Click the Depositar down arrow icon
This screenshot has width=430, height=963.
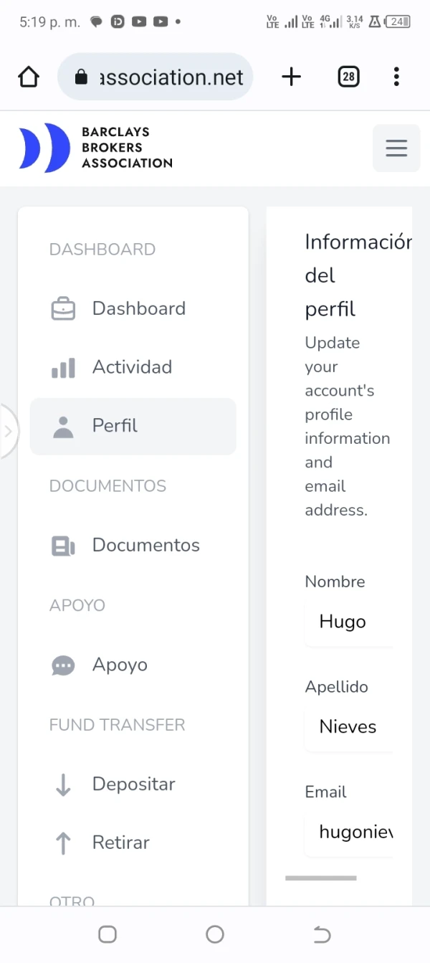pos(63,784)
